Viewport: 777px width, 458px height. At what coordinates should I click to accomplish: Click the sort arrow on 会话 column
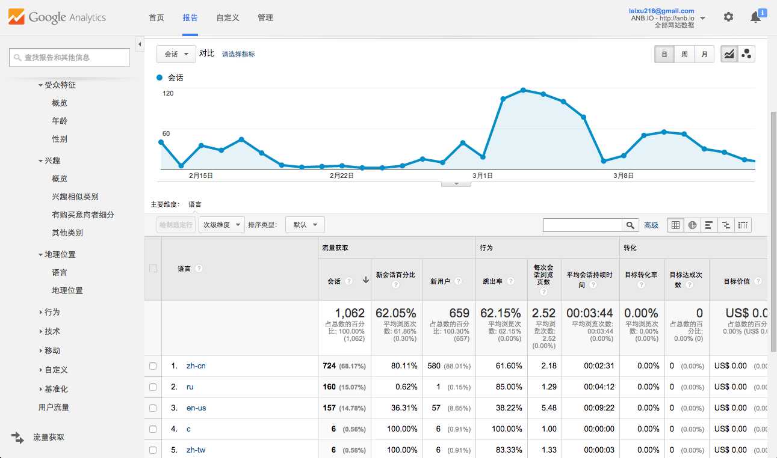tap(365, 280)
